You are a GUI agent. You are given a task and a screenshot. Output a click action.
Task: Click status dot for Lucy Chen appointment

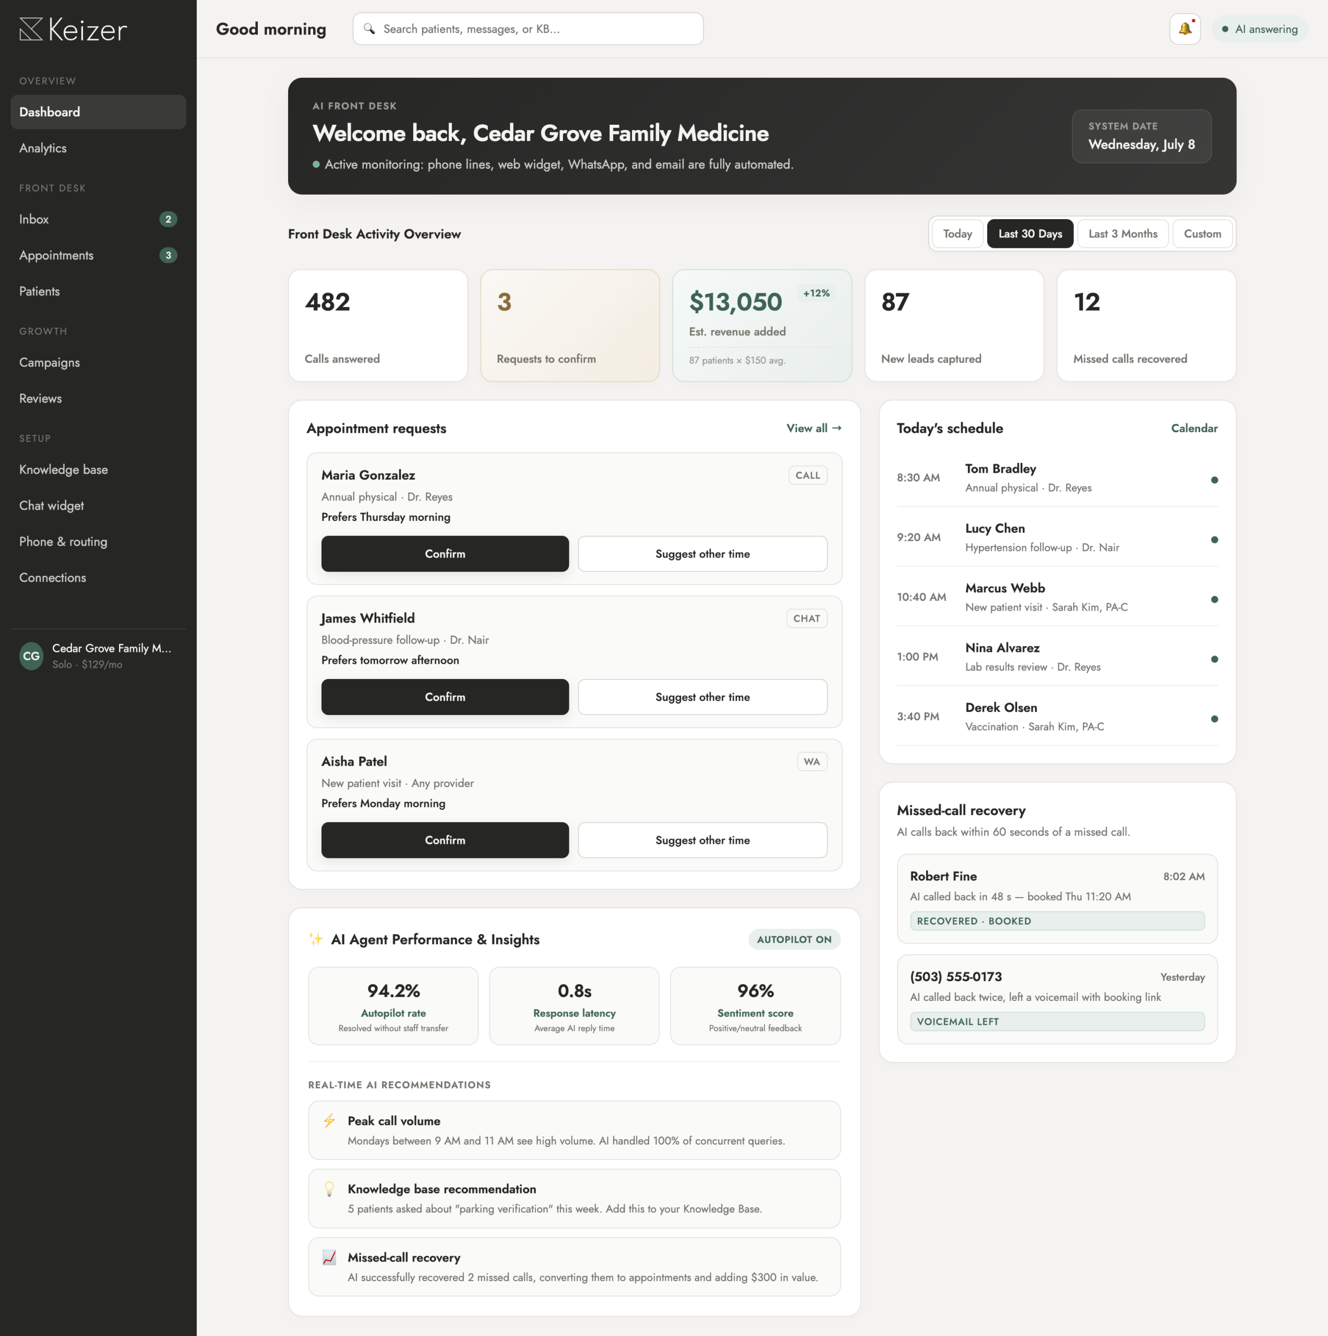1214,540
